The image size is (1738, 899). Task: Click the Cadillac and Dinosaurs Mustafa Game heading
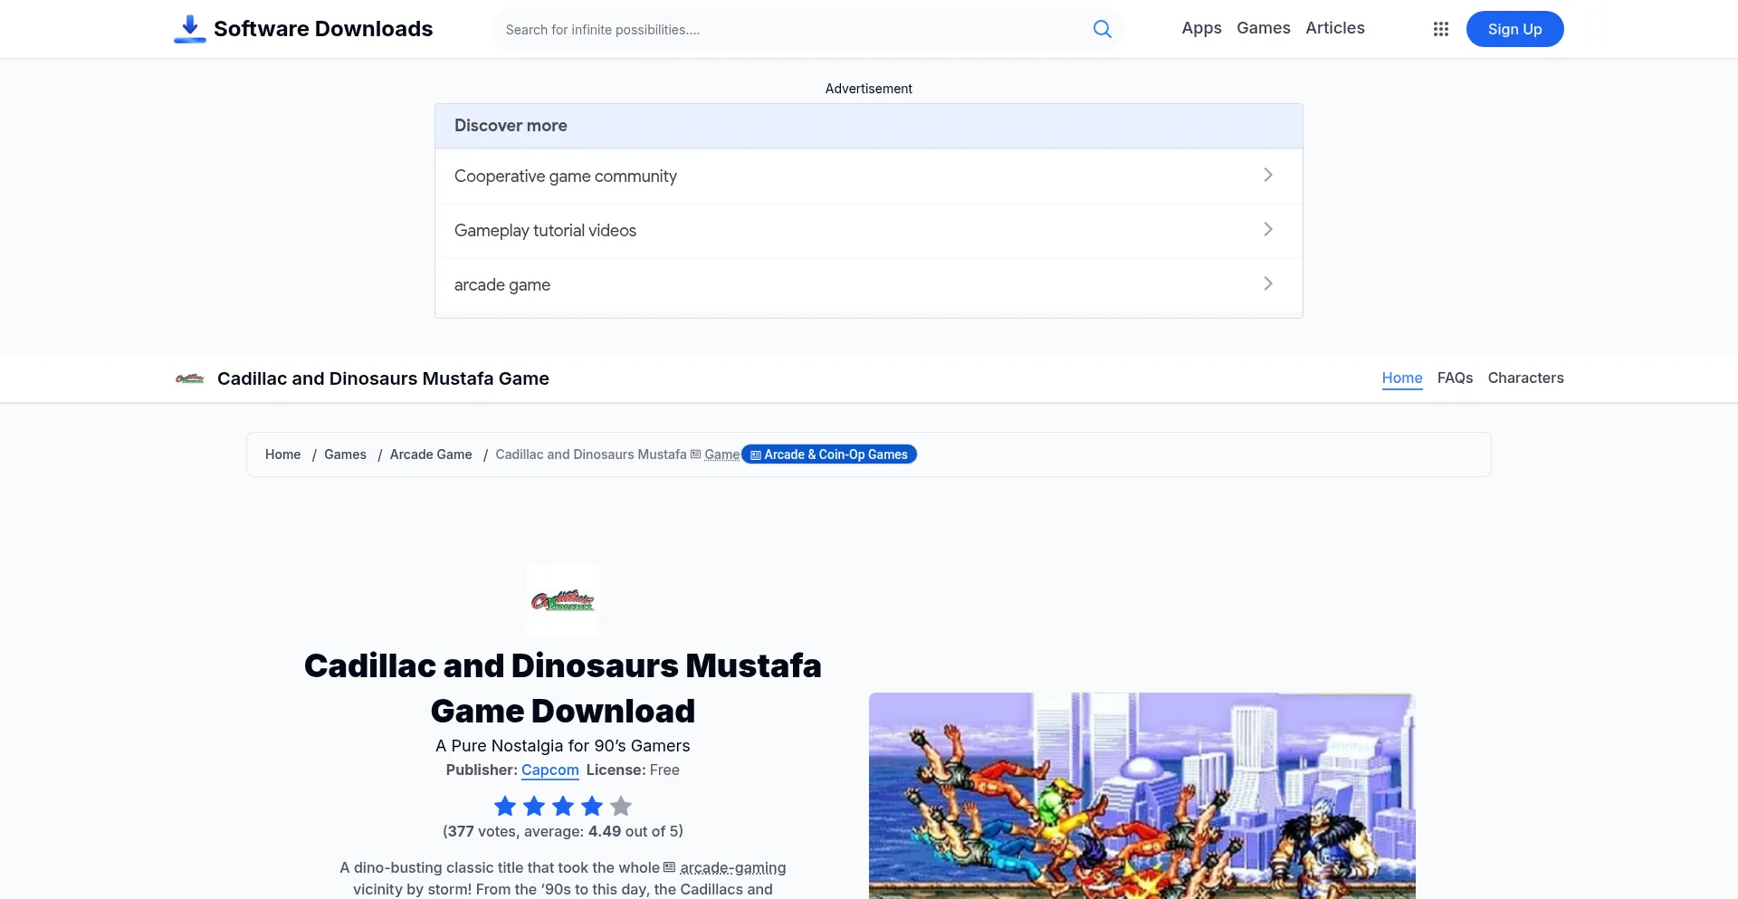pos(383,378)
